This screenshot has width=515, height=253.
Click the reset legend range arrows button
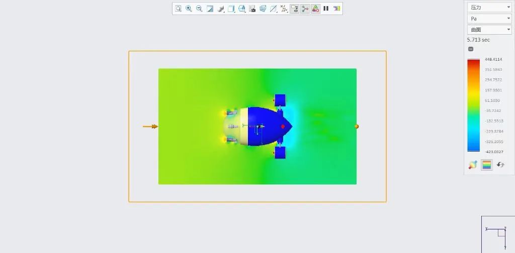pyautogui.click(x=500, y=165)
